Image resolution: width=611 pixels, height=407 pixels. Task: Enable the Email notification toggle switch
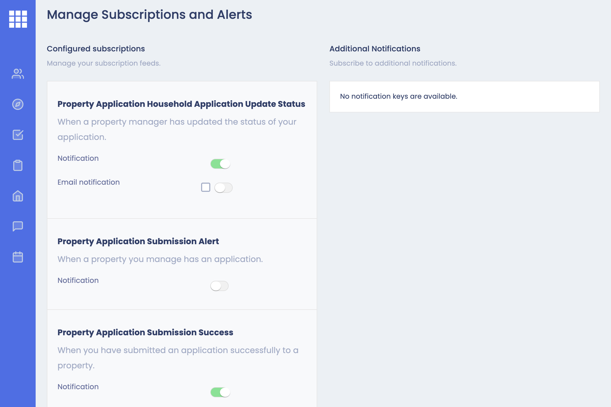(x=224, y=188)
